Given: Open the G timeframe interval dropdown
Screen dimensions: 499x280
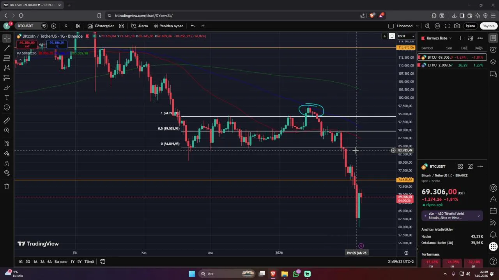Looking at the screenshot, I should tap(66, 26).
